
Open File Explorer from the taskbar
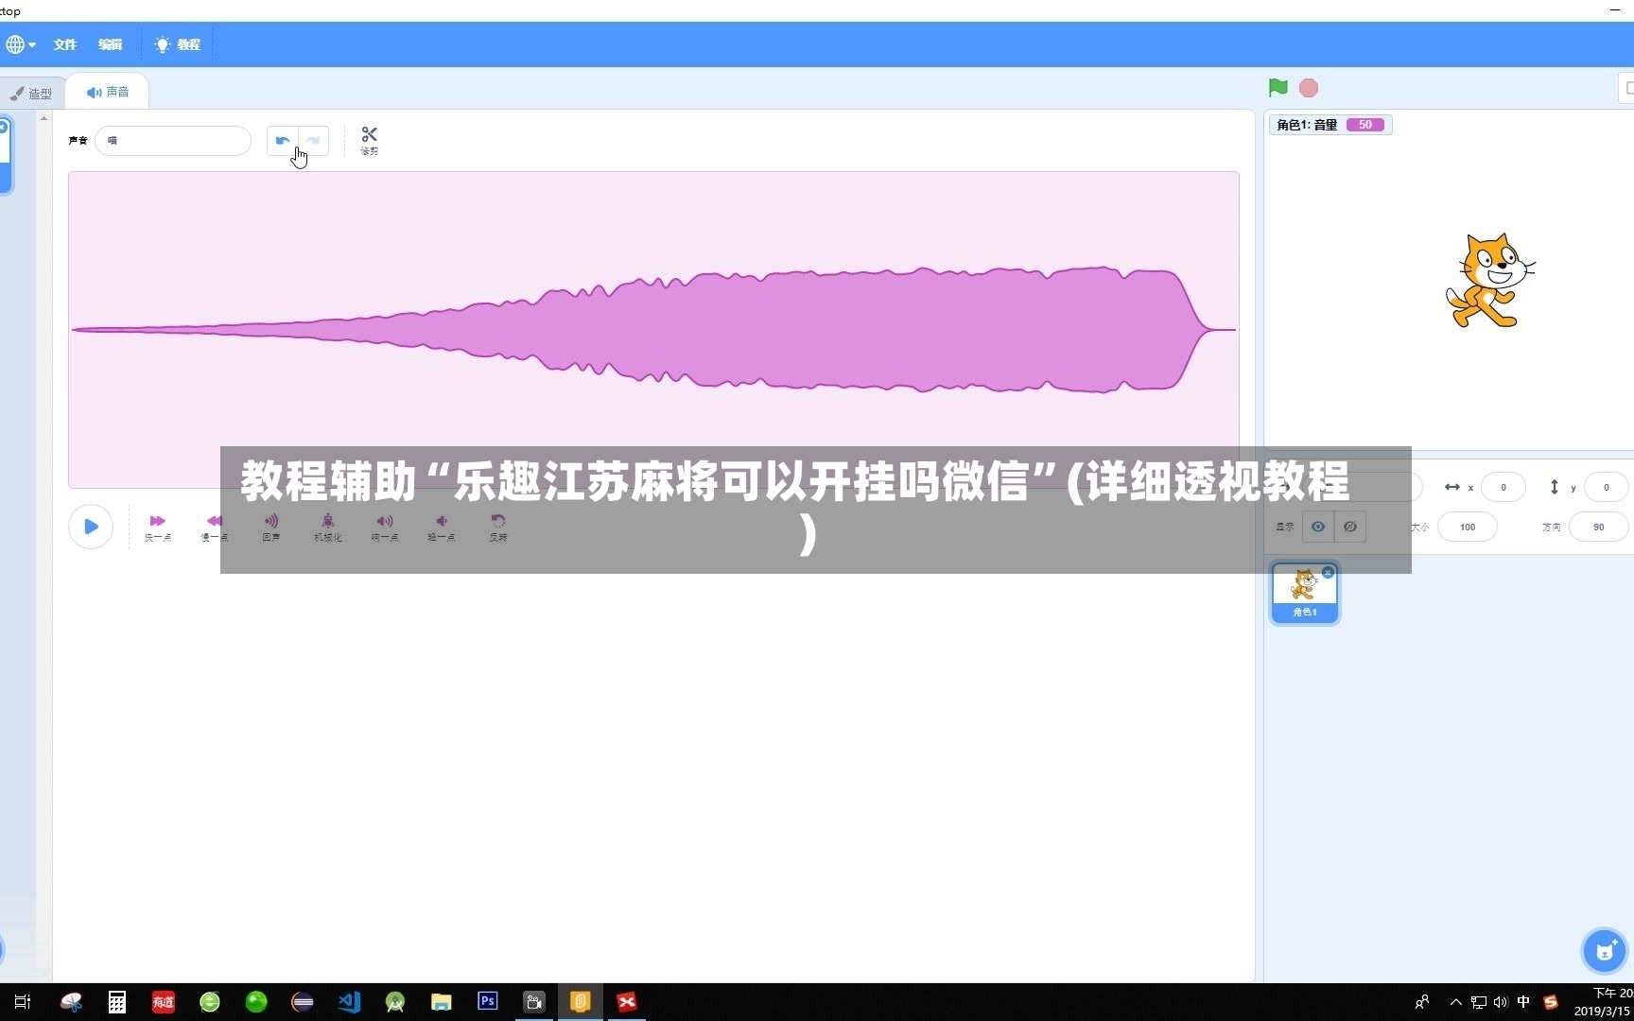(x=442, y=1002)
